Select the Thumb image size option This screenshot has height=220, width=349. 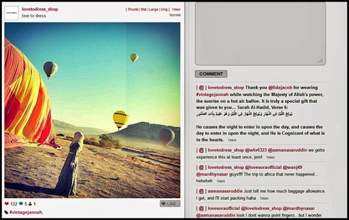[x=133, y=9]
